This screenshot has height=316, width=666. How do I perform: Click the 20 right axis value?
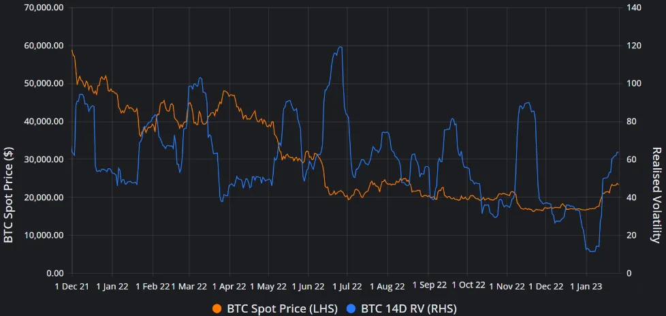click(x=631, y=235)
